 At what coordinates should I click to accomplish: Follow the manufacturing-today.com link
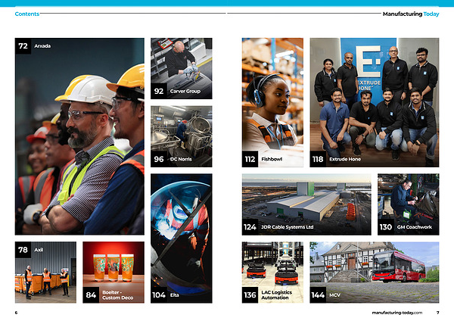pos(397,313)
